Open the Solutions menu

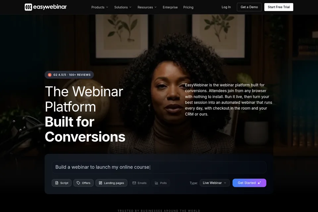(x=123, y=7)
